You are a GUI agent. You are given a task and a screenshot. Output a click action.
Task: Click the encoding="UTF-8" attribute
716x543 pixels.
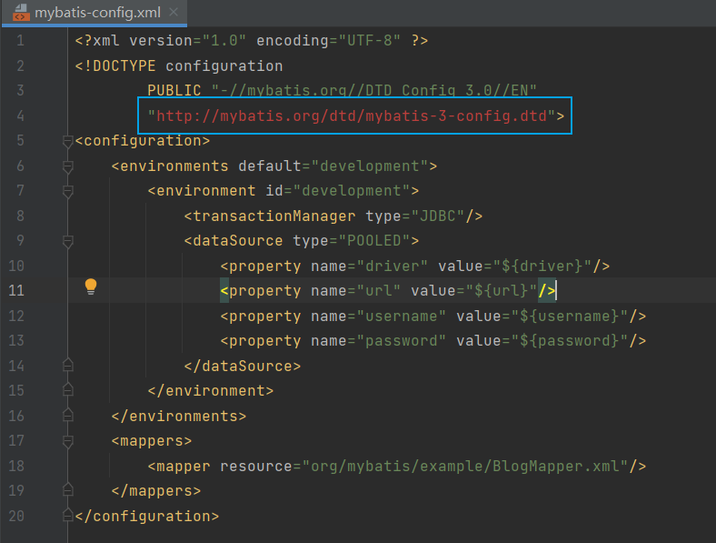(x=328, y=41)
